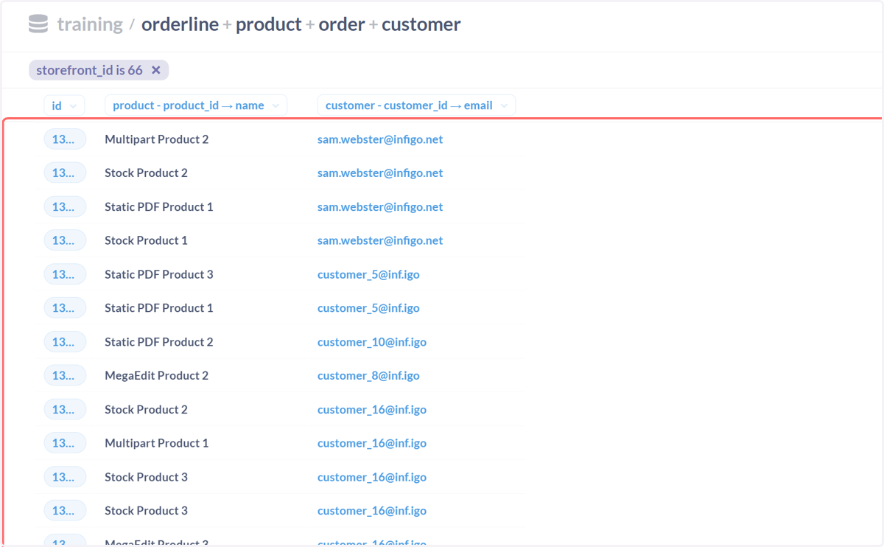This screenshot has height=547, width=884.
Task: Open id pill of Stock Product 2 sam.webster row
Action: [x=65, y=173]
